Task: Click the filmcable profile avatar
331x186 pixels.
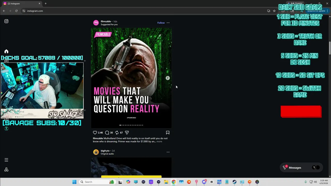Action: point(96,23)
